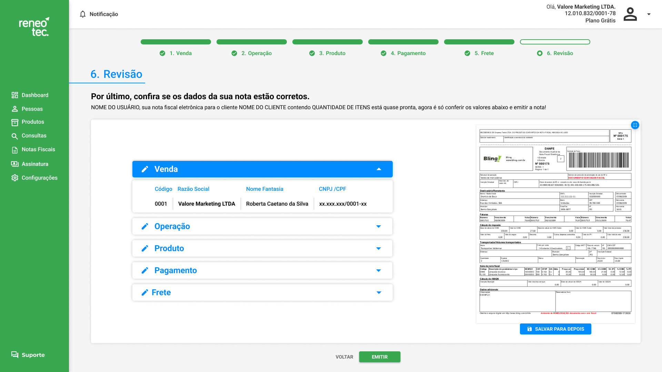Click the reneo tec logo
The width and height of the screenshot is (662, 372).
click(34, 27)
